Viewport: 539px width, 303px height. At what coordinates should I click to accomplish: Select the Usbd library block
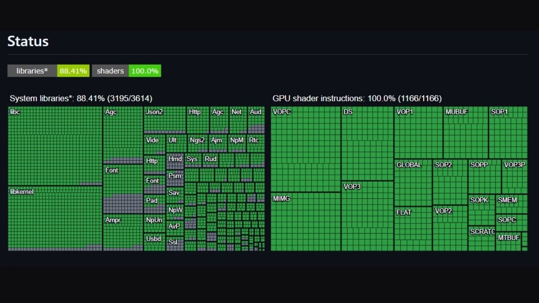155,242
